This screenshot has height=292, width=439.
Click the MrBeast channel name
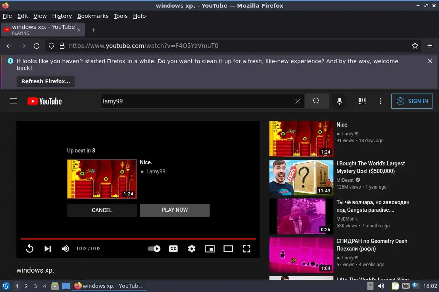(345, 180)
